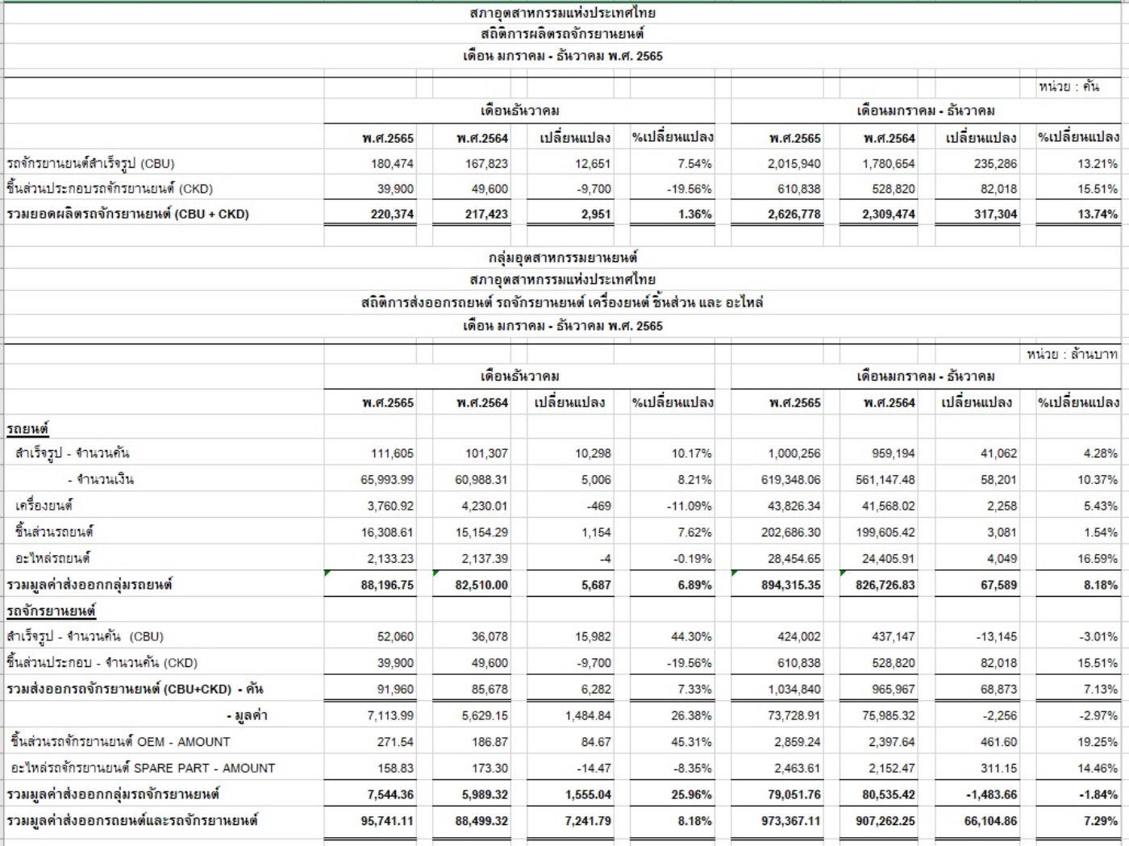This screenshot has width=1129, height=846.
Task: Click row label 'รวมยอดผลิตรถจักรยานยนต์ (CBU + CKD)'
Action: [127, 214]
